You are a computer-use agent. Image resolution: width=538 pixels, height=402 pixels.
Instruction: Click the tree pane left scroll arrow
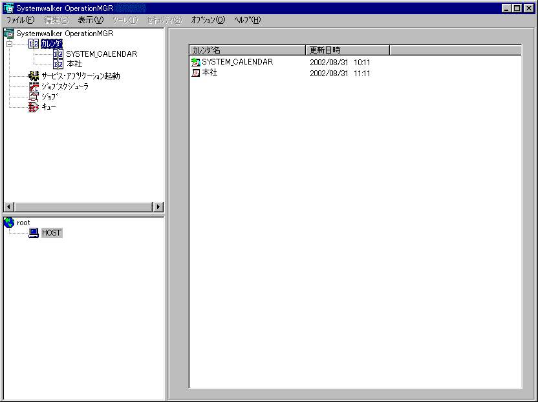click(x=9, y=207)
